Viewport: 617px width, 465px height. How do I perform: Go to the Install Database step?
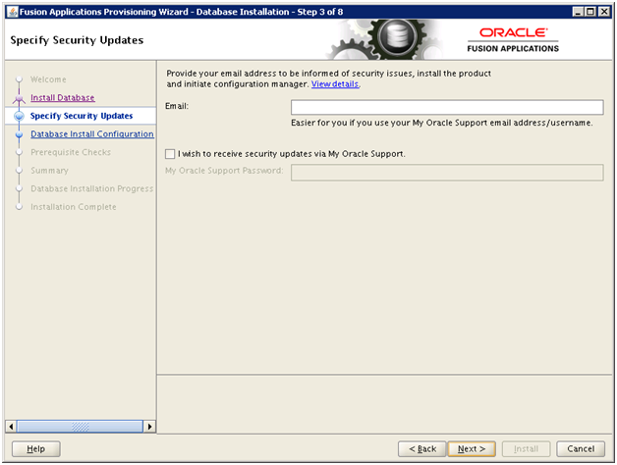[63, 97]
